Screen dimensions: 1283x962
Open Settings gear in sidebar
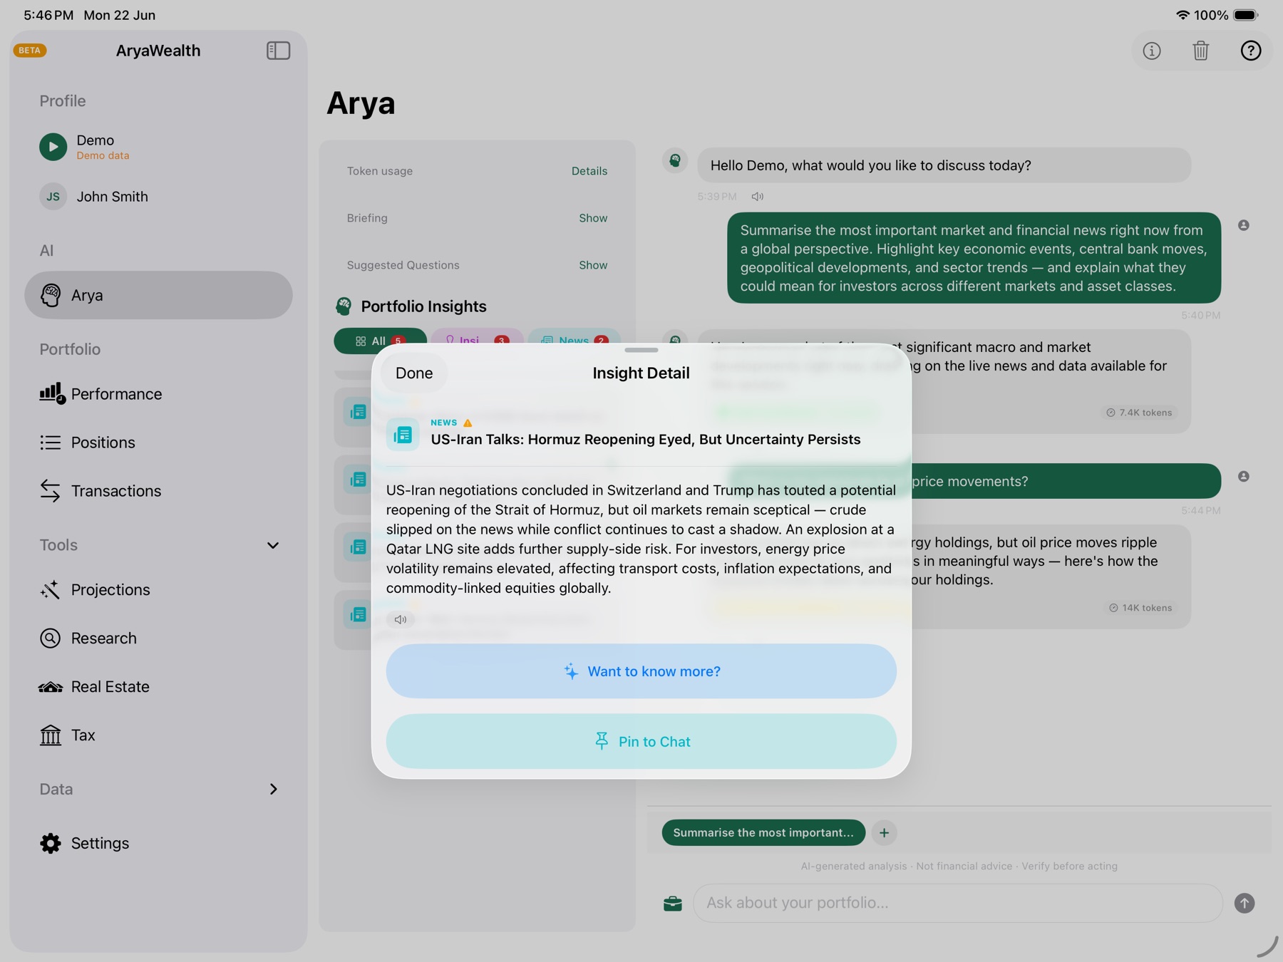point(158,843)
